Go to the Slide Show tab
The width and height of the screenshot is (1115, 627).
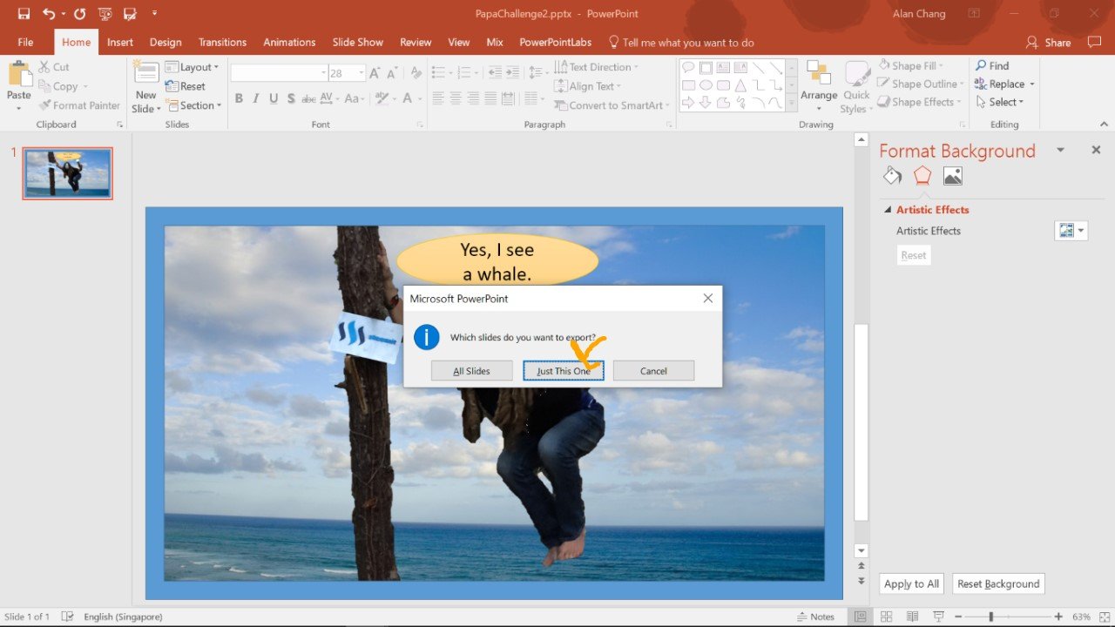point(357,42)
